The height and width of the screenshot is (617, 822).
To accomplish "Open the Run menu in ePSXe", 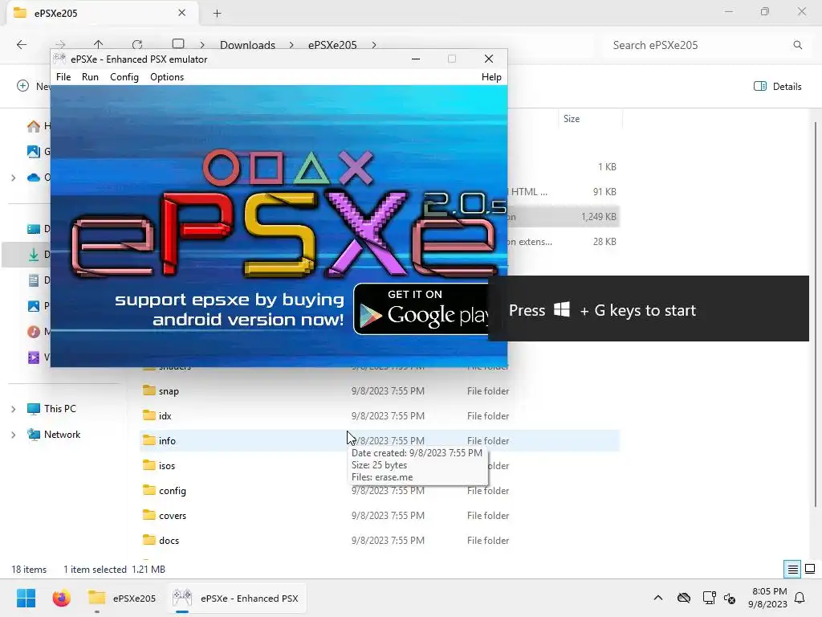I will pos(90,77).
